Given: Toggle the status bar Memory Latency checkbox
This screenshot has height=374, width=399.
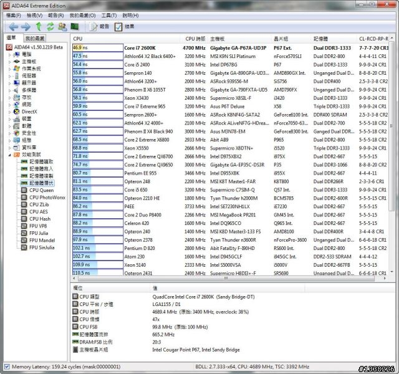Looking at the screenshot, I should [7, 367].
